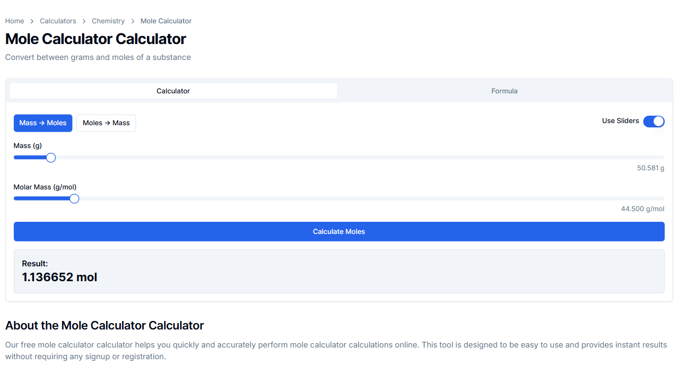Open the Chemistry category link
679x382 pixels.
[x=108, y=21]
